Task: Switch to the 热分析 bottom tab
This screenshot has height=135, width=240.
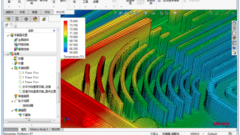Action: [x=56, y=129]
